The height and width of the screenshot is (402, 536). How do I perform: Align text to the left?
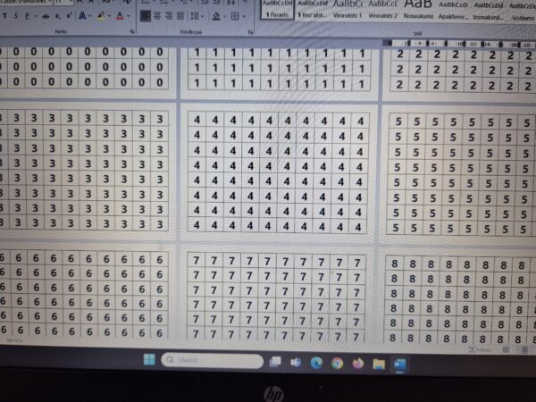point(145,16)
